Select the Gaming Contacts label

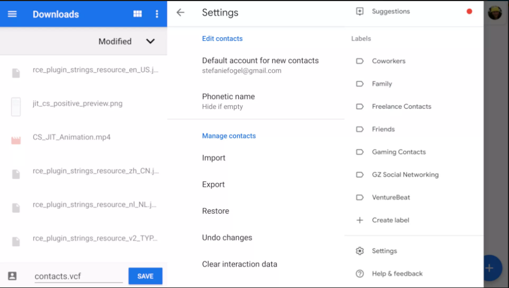[399, 152]
